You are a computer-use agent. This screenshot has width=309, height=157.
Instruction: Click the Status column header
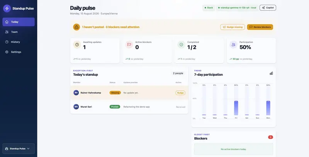[x=112, y=82]
